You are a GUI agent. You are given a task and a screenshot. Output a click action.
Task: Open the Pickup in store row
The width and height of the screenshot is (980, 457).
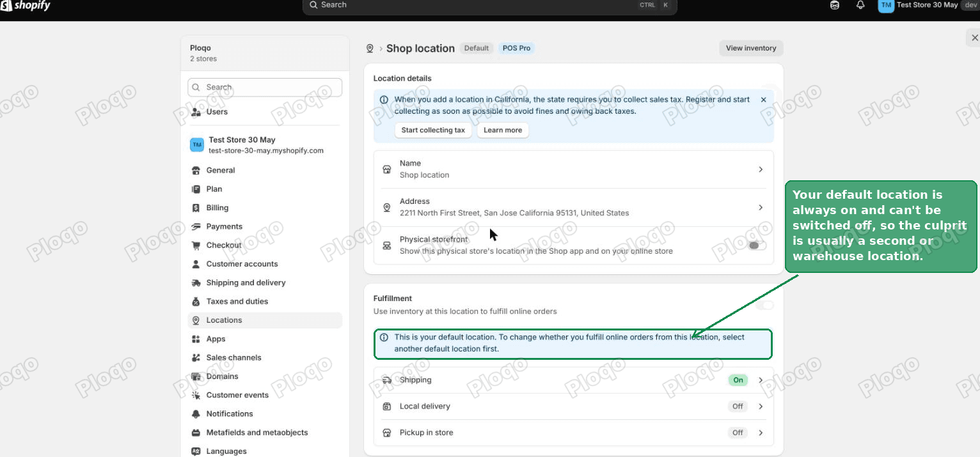click(574, 433)
